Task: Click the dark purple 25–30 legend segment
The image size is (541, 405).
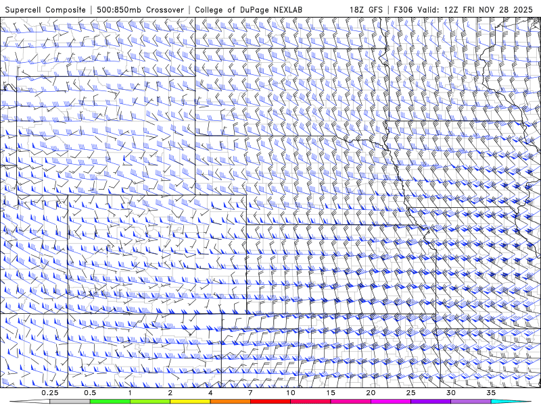Action: 431,402
